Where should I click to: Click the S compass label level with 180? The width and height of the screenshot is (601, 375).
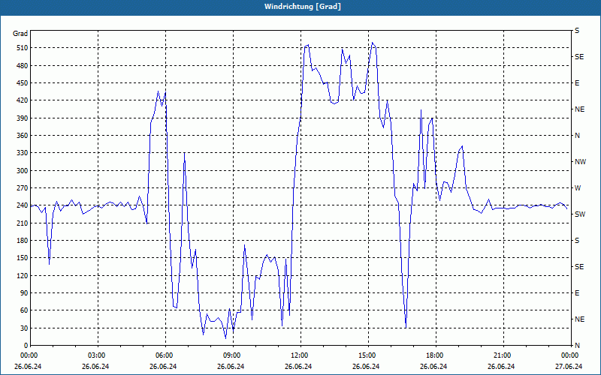click(577, 241)
